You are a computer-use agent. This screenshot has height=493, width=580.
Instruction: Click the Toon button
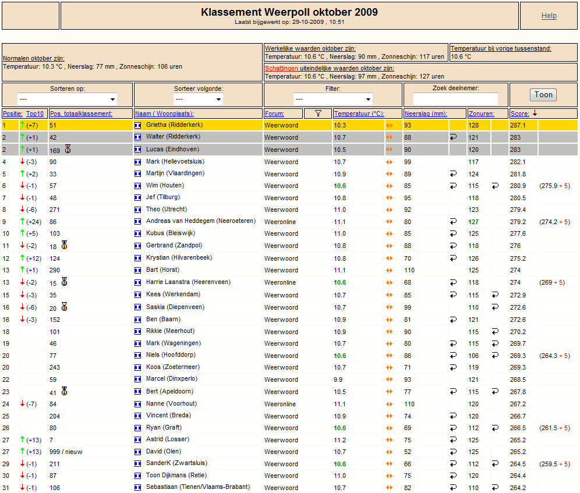pos(543,95)
